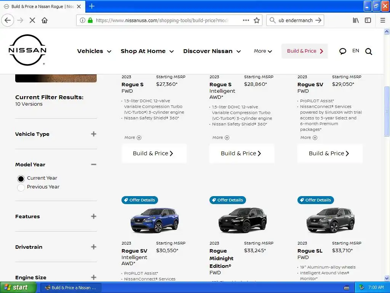Click the Nissan logo

tap(27, 50)
